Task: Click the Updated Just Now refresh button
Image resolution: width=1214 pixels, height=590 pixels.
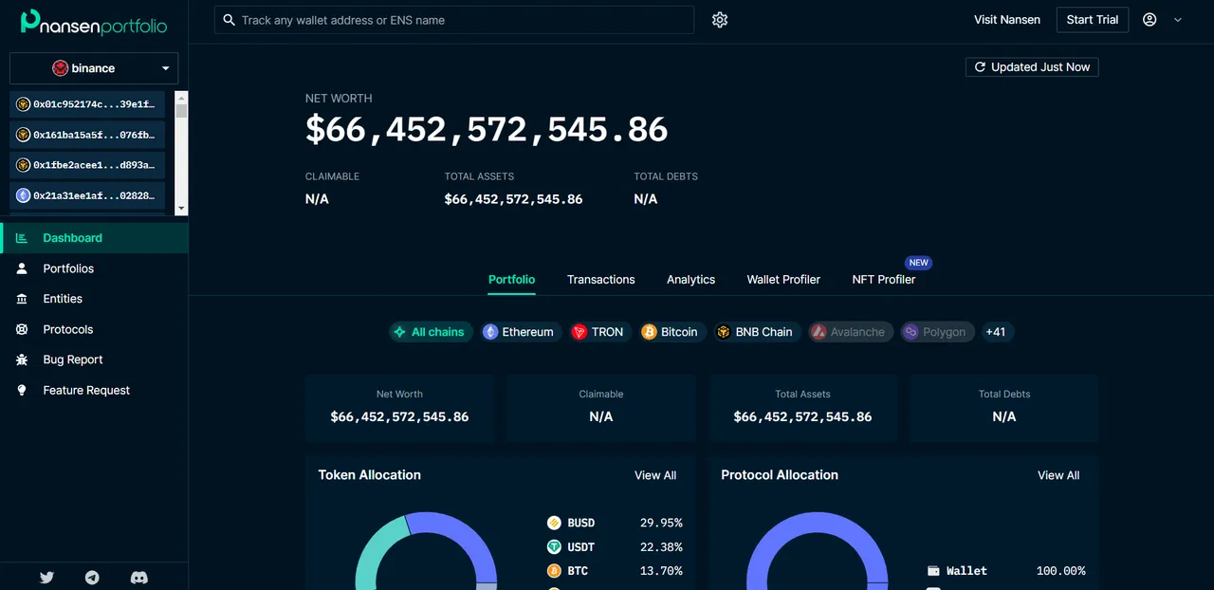Action: 1032,67
